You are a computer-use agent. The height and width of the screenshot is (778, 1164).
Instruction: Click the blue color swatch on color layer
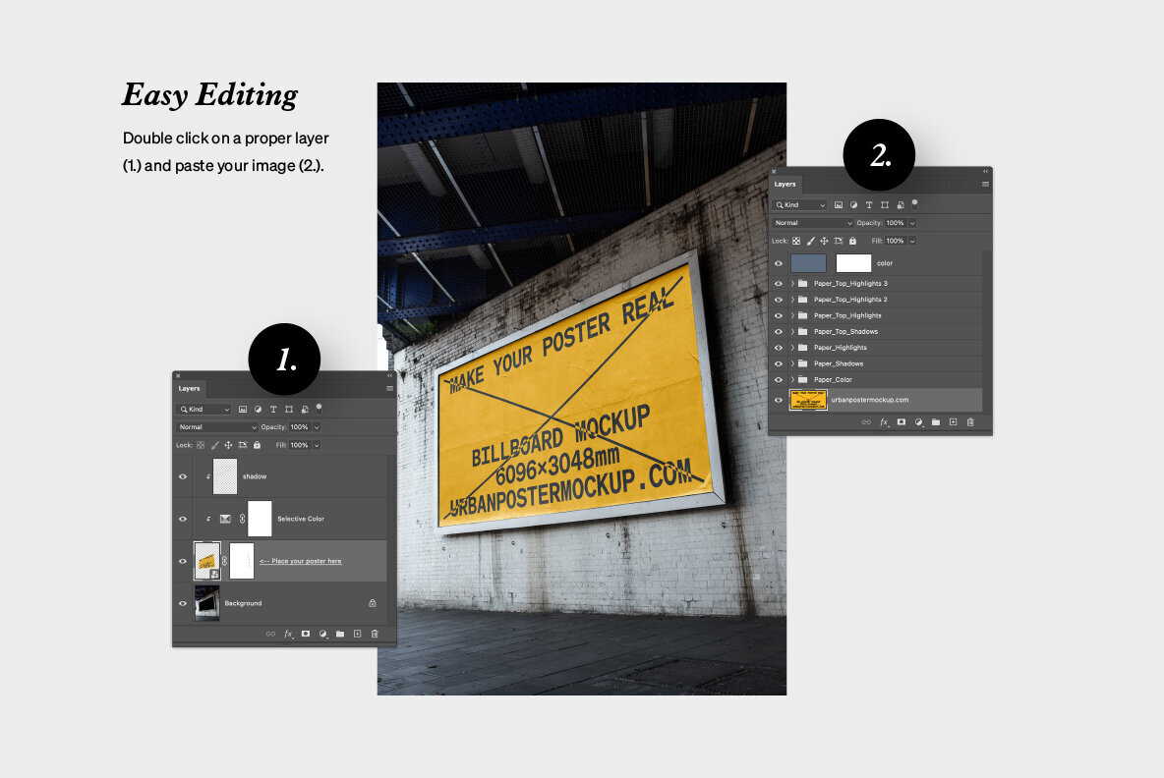809,263
